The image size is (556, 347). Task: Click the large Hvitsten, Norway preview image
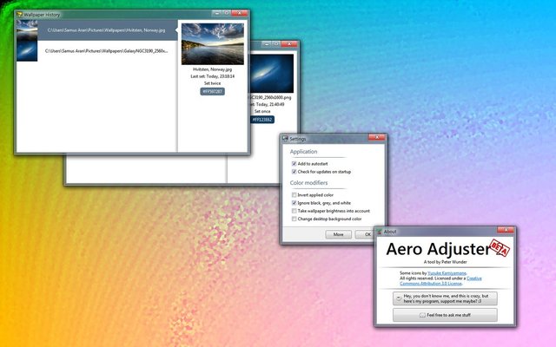pyautogui.click(x=213, y=43)
